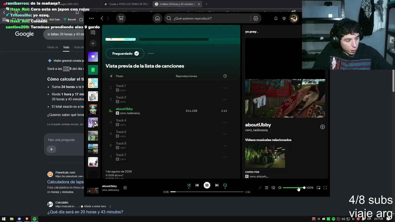395x222 pixels.
Task: Open the playback queue
Action: click(267, 188)
